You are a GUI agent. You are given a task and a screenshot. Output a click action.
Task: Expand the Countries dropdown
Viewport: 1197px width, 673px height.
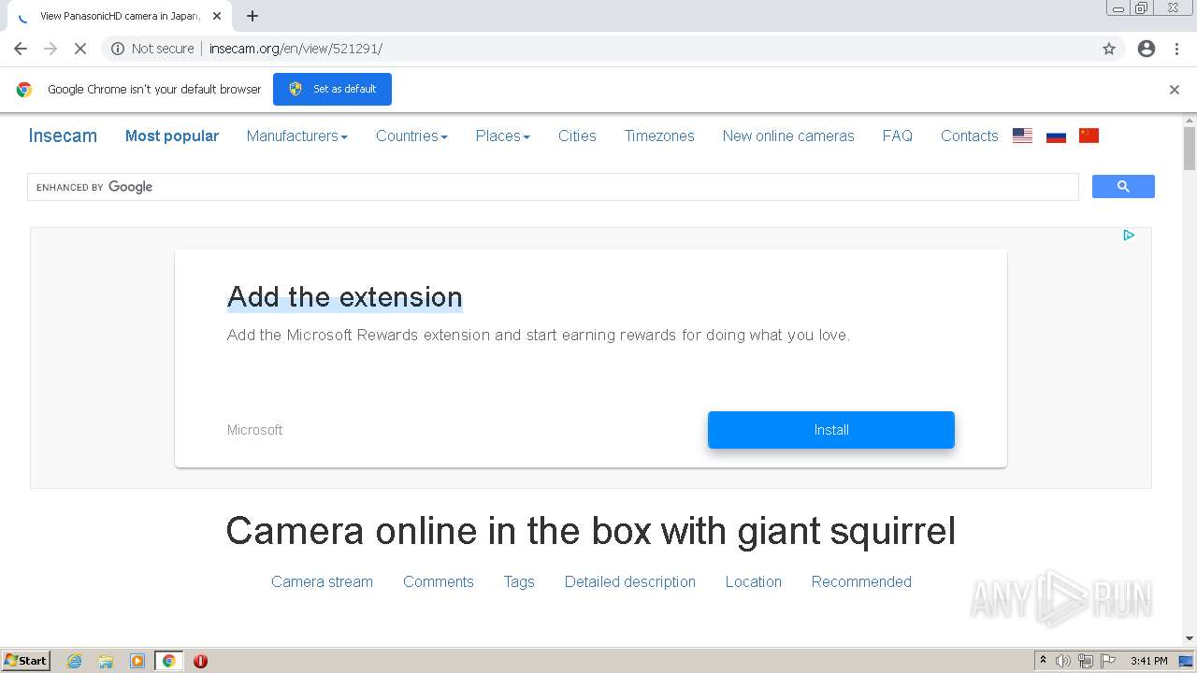(x=411, y=136)
